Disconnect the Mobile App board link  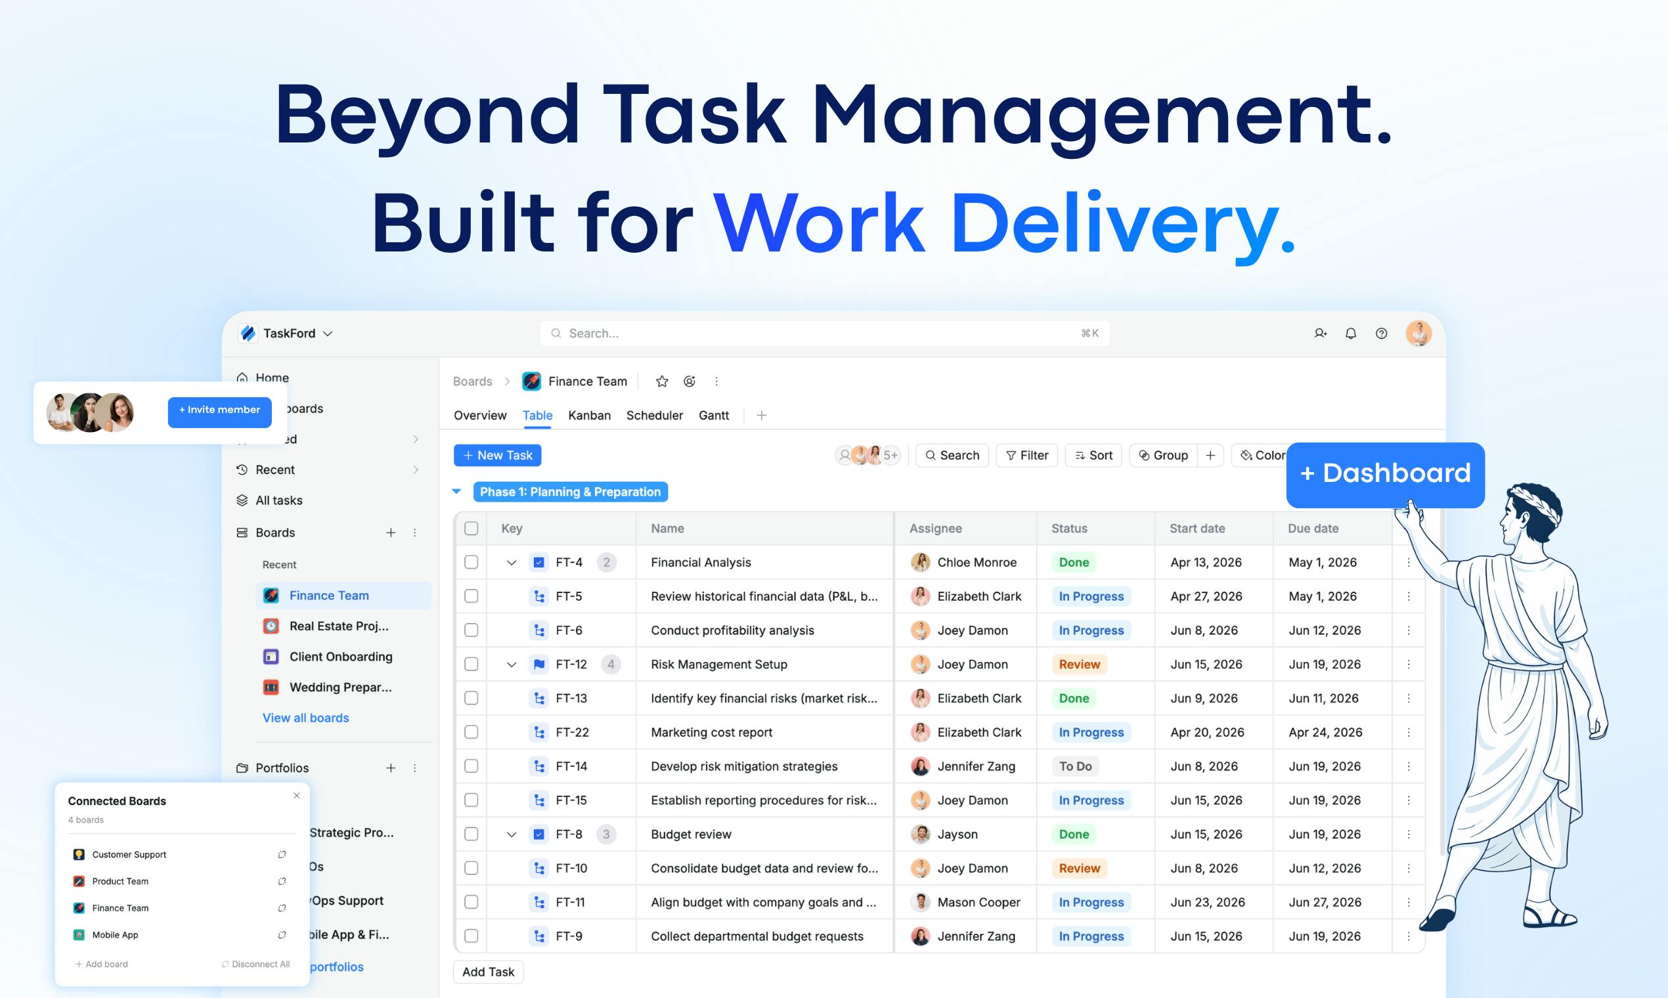[282, 935]
